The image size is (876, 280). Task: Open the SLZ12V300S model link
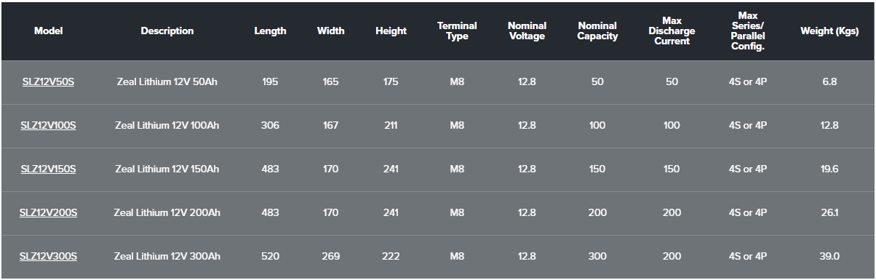[x=48, y=257]
